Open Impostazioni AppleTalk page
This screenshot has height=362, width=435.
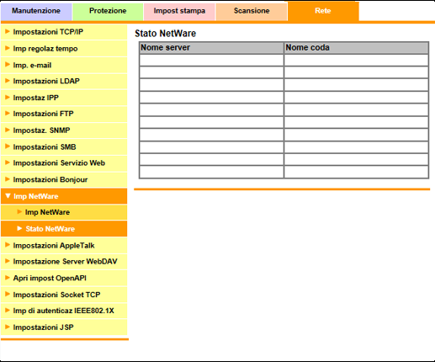(64, 246)
